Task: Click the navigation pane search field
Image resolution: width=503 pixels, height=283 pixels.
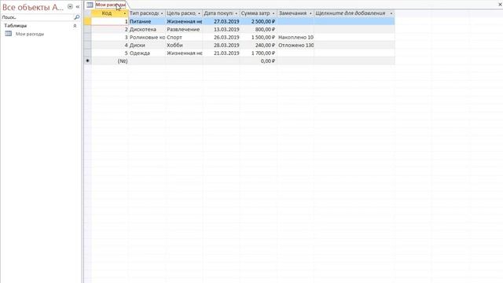Action: coord(37,17)
